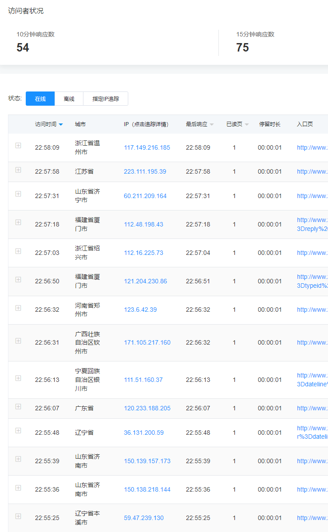Select the 在线 status tab
Image resolution: width=328 pixels, height=532 pixels.
coord(40,99)
